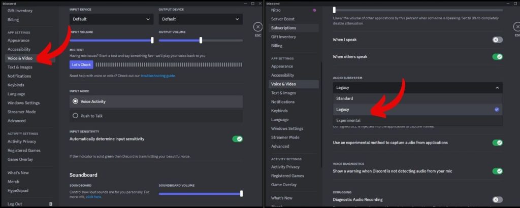Screen dimensions: 520x208
Task: Select Voice Activity input mode
Action: pyautogui.click(x=156, y=101)
